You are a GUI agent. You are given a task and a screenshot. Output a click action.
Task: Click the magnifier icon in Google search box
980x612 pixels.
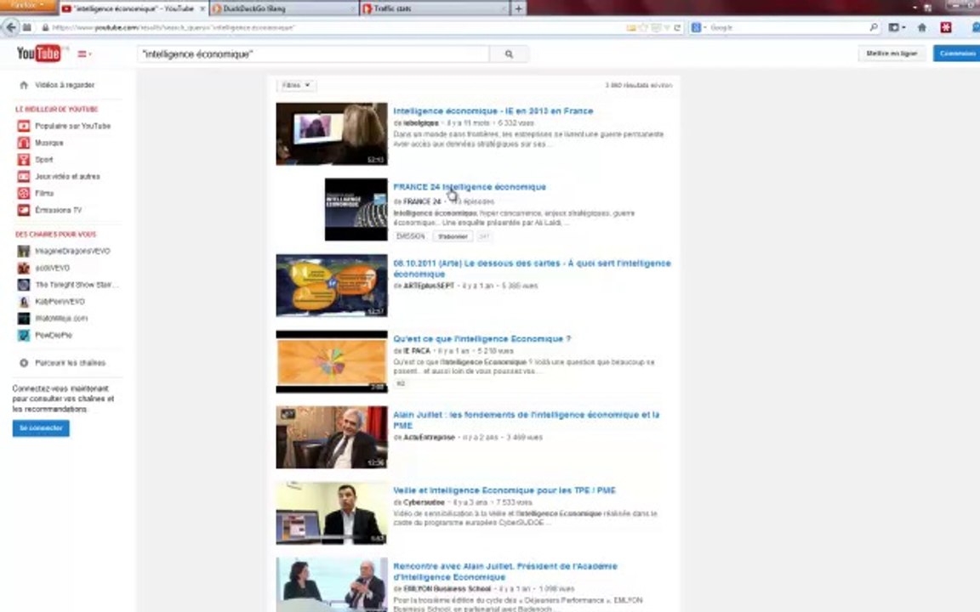pos(873,27)
